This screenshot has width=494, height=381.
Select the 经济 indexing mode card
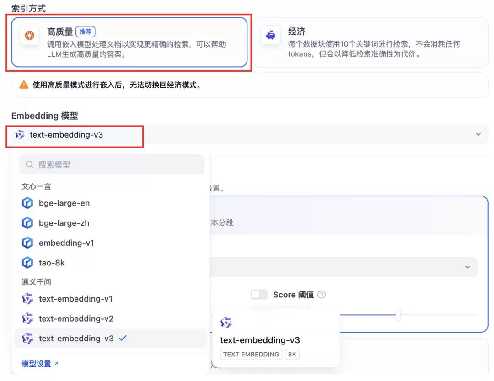(x=370, y=42)
